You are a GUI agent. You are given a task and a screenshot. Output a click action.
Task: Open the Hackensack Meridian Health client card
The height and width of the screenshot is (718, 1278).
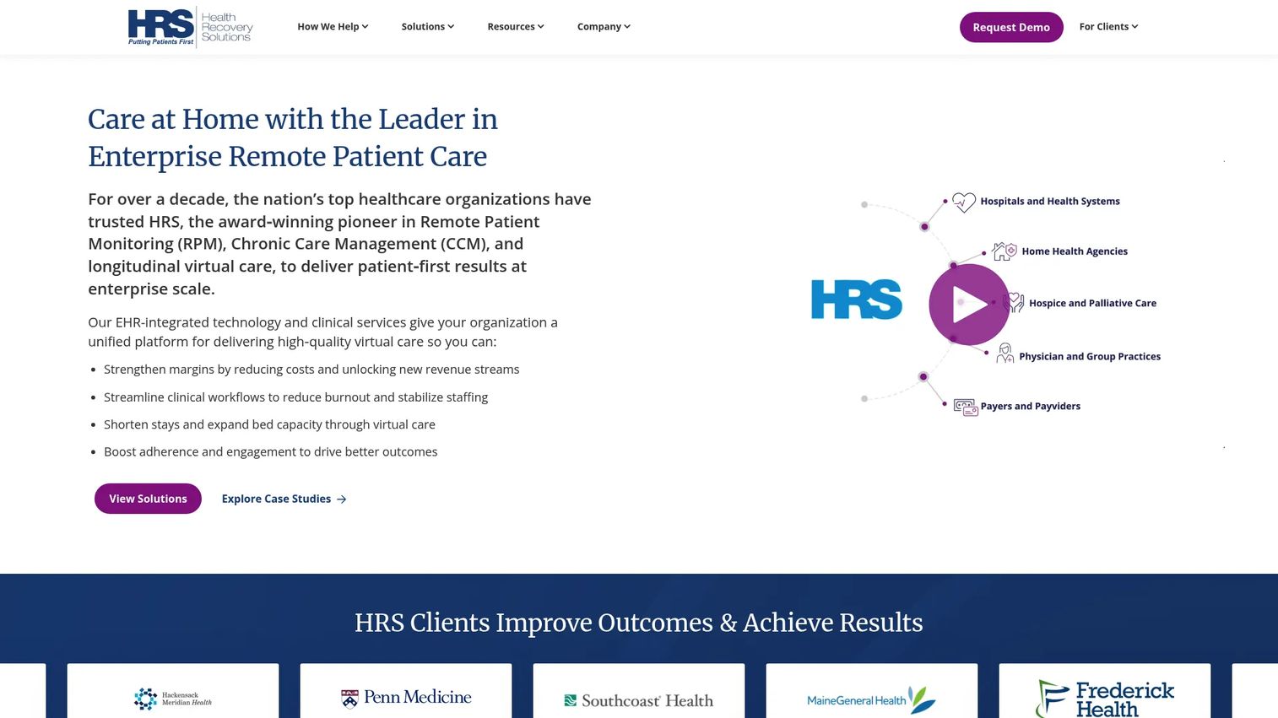(173, 691)
